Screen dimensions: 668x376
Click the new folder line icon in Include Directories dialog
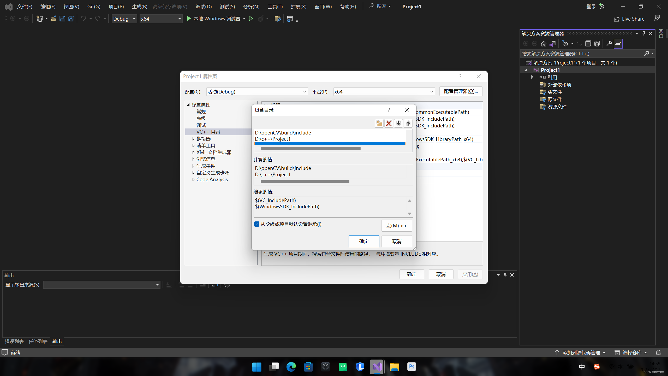click(x=379, y=124)
